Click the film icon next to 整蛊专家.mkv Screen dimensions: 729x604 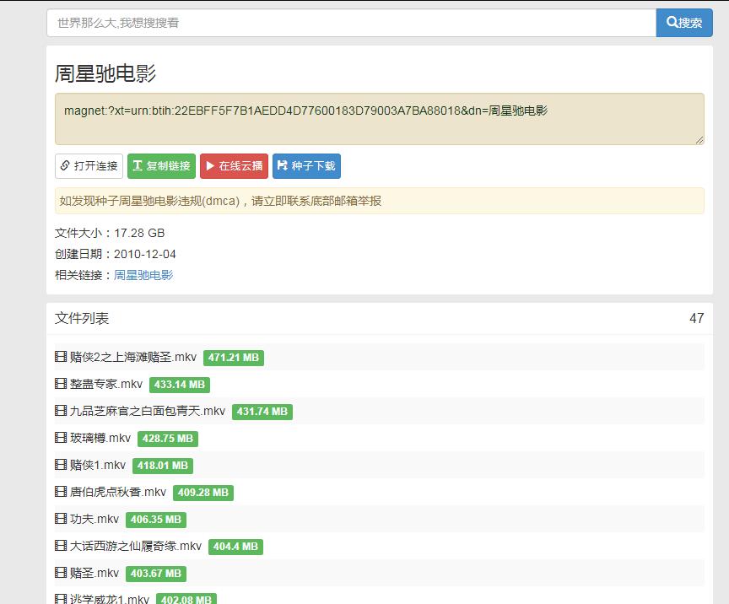tap(61, 385)
